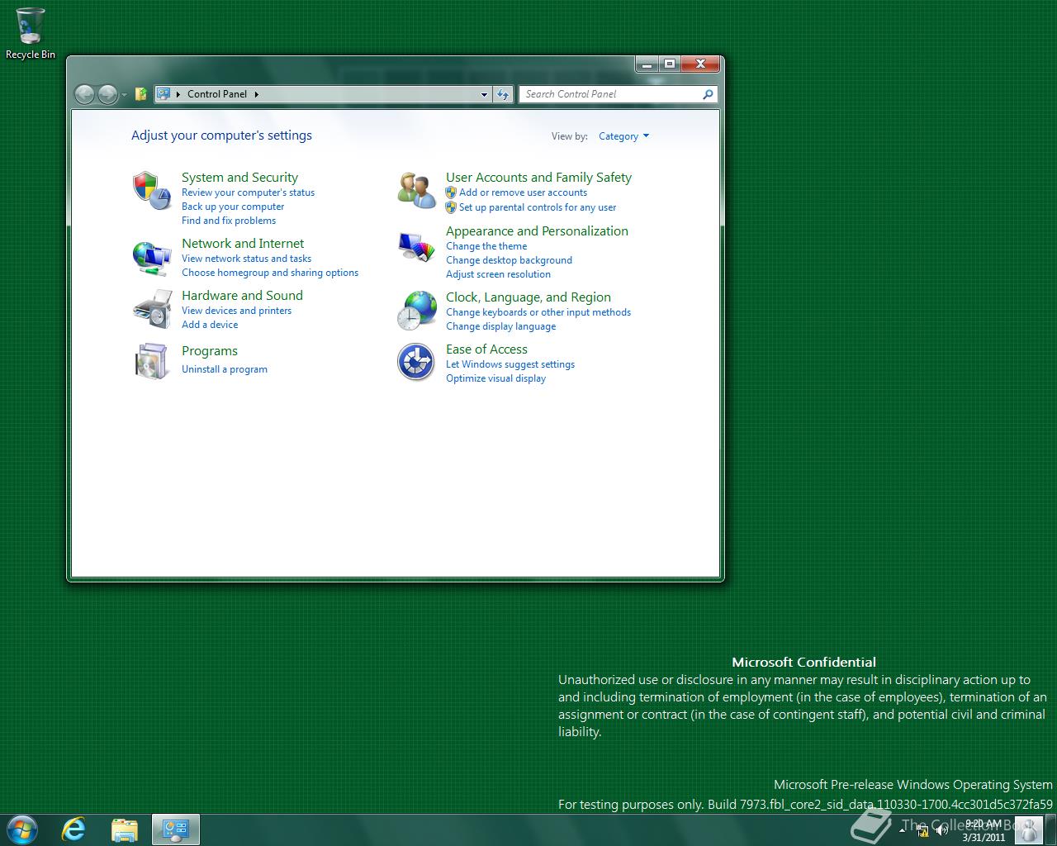Minimize the Control Panel window
Screen dimensions: 1057x846
[x=647, y=64]
